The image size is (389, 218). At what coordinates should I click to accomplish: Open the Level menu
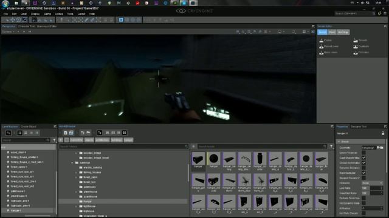pyautogui.click(x=24, y=14)
